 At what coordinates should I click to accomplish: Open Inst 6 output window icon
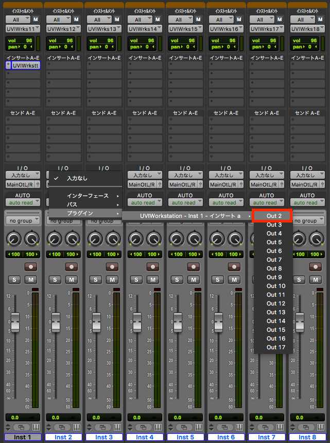pyautogui.click(x=224, y=427)
